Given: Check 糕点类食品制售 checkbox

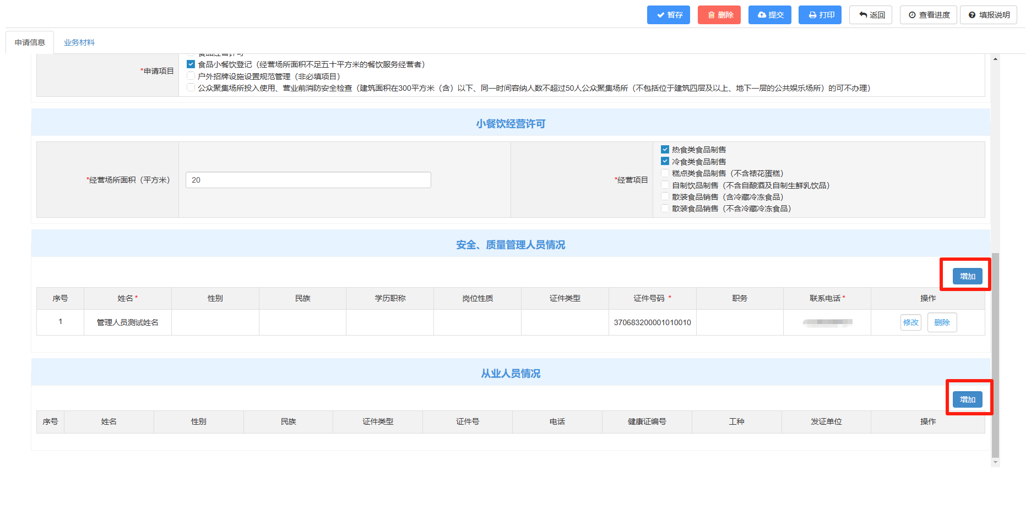Looking at the screenshot, I should tap(665, 173).
